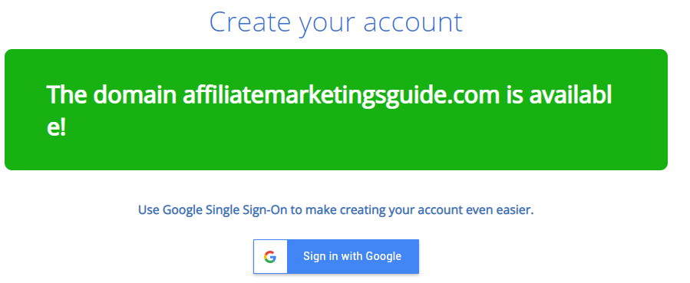Click the blue area of the Google button

tap(352, 257)
